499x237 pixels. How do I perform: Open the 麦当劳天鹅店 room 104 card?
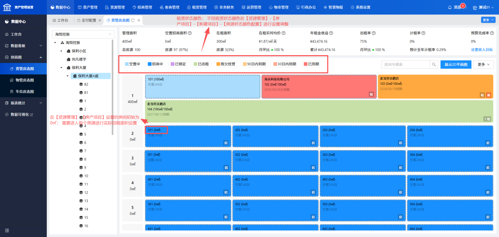319,111
